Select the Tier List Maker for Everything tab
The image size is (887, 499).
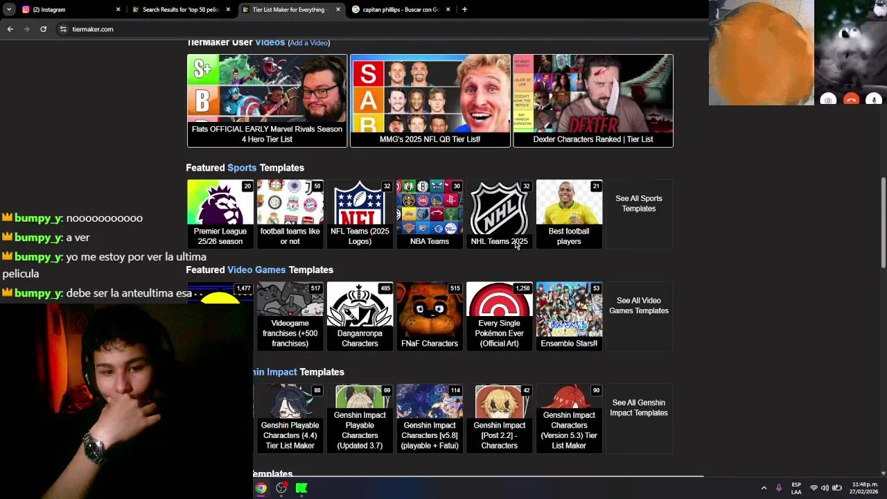291,10
